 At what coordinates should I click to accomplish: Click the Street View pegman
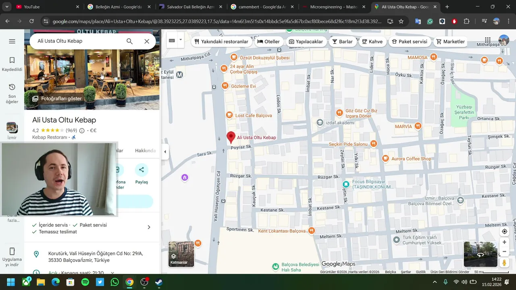[504, 263]
